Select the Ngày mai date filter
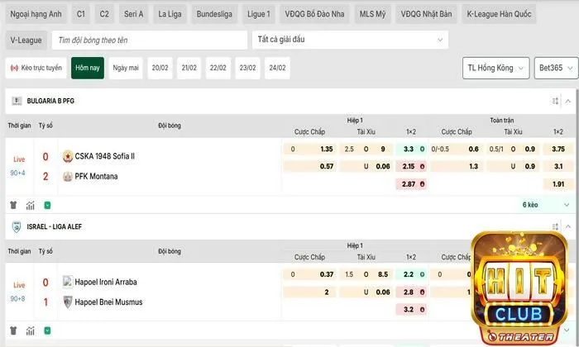Image resolution: width=579 pixels, height=347 pixels. click(126, 68)
